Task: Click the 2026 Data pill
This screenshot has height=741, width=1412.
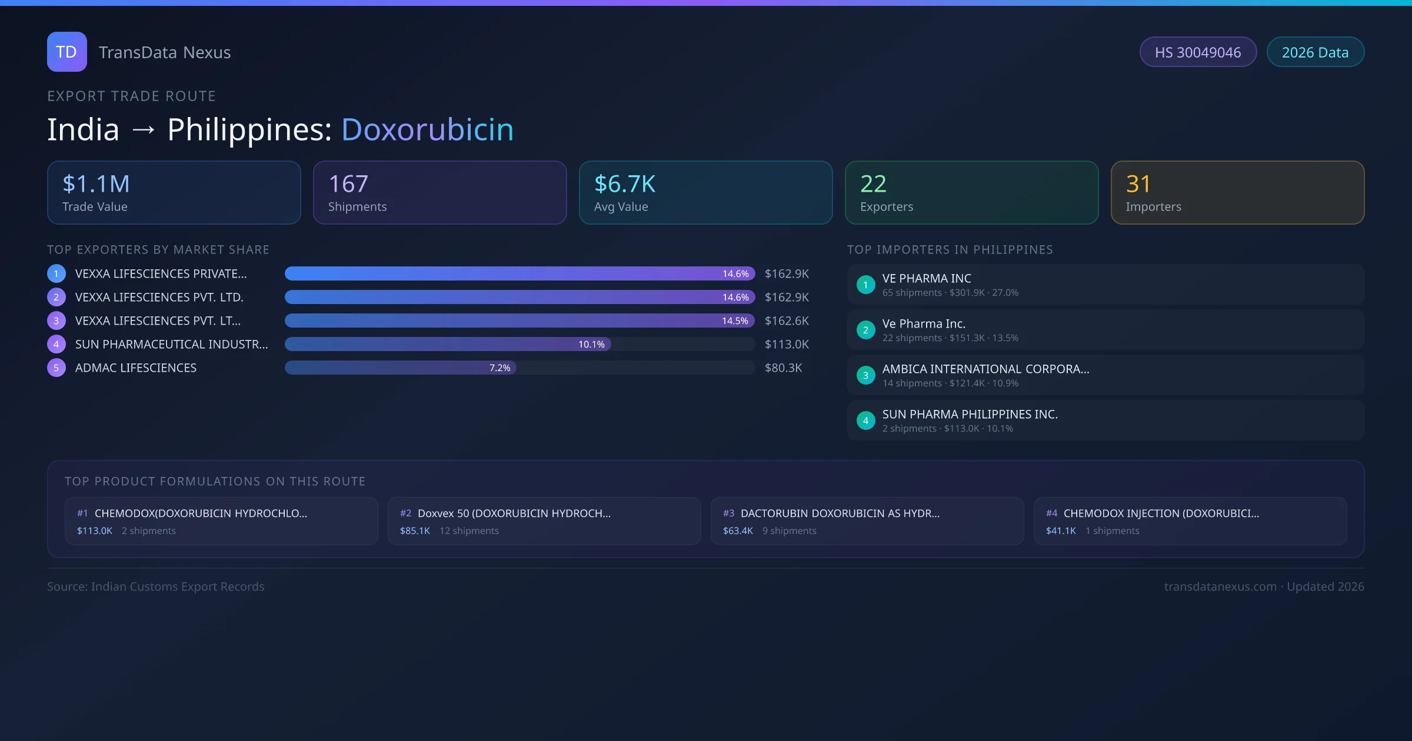Action: (x=1315, y=52)
